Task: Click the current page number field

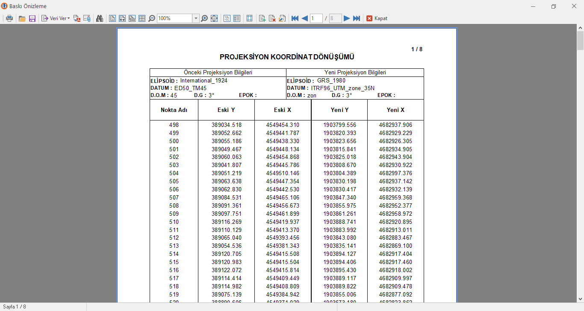Action: 316,18
